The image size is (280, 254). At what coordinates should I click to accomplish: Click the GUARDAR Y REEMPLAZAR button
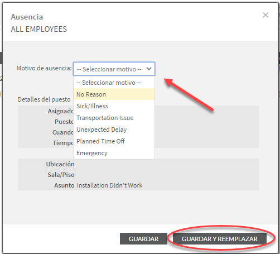(x=220, y=239)
